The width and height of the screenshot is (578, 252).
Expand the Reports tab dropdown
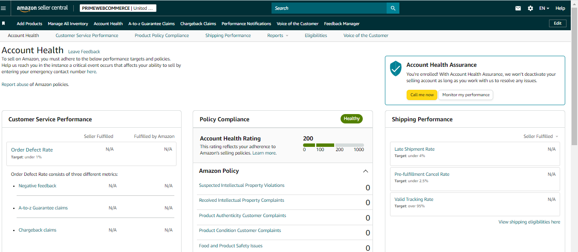pyautogui.click(x=277, y=35)
